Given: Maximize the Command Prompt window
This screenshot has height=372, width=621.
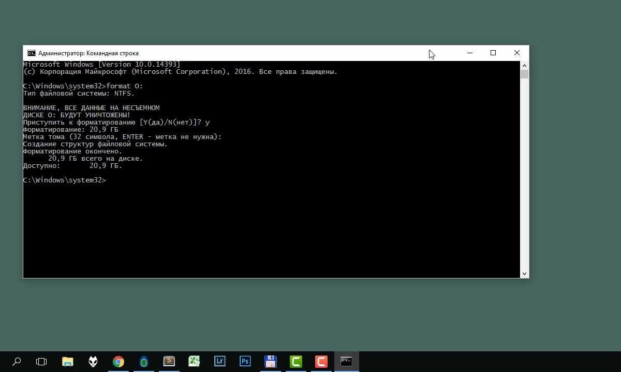Looking at the screenshot, I should click(x=493, y=53).
